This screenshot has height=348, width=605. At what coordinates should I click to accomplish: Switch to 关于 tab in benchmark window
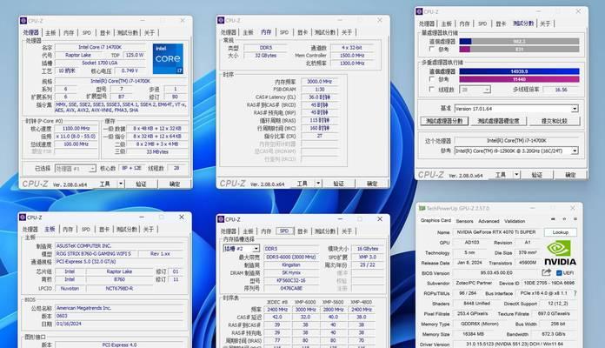(x=545, y=24)
